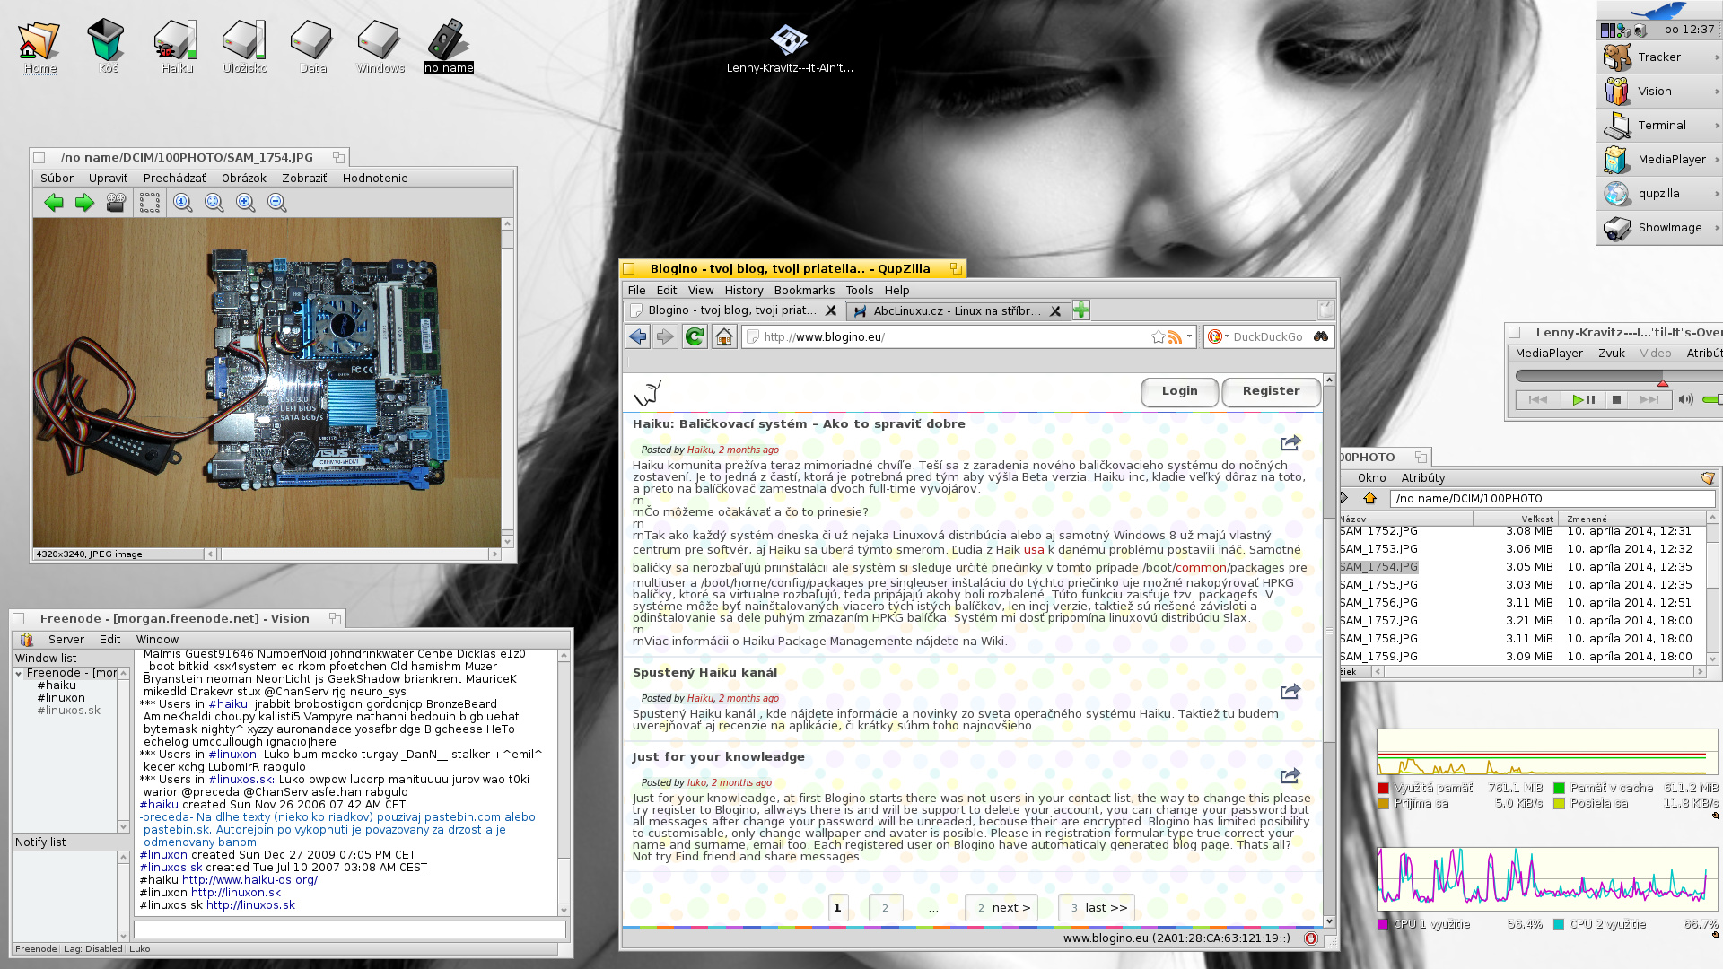1723x969 pixels.
Task: Fit image to window in ShowImage
Action: [214, 203]
